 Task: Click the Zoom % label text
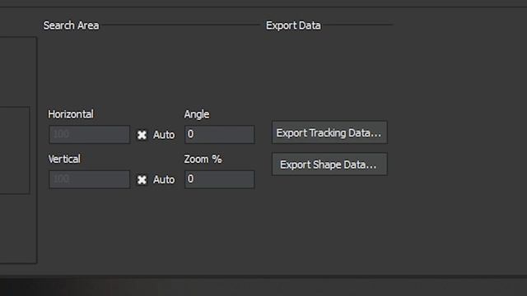[203, 159]
